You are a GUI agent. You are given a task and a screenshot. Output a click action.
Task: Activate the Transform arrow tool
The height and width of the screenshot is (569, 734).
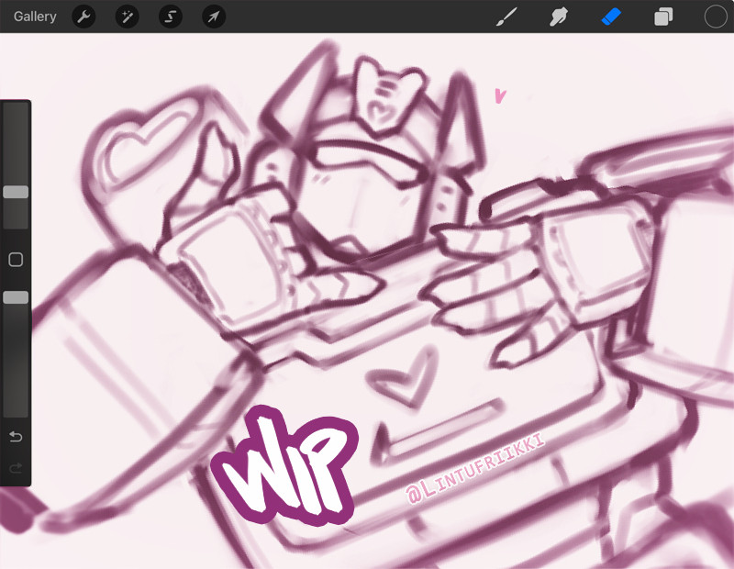point(214,17)
